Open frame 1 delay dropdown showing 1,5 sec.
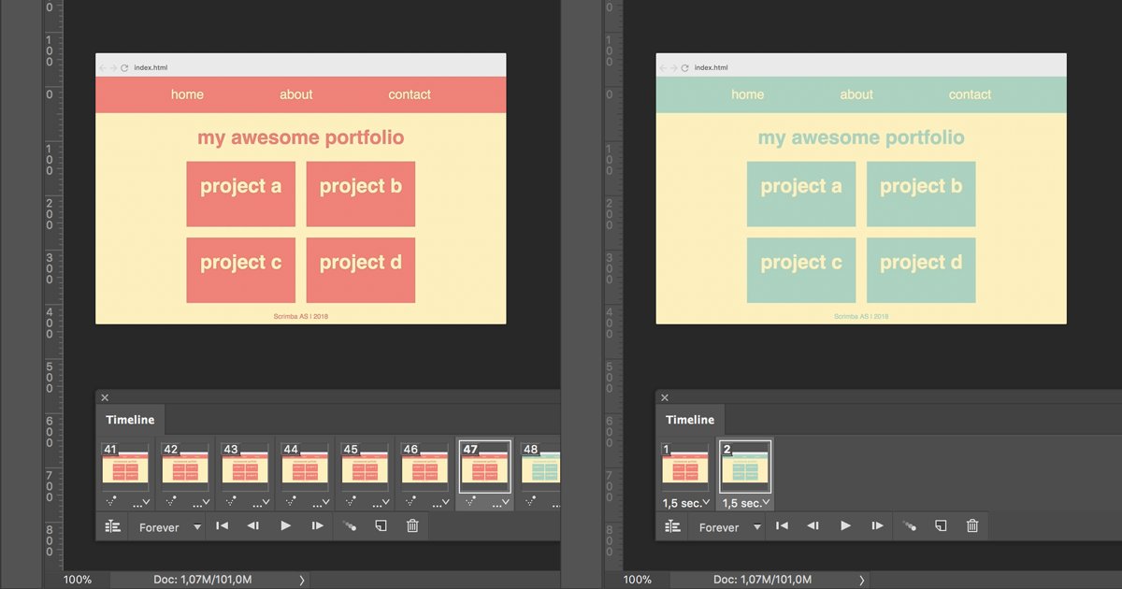Viewport: 1122px width, 589px height. pyautogui.click(x=685, y=503)
